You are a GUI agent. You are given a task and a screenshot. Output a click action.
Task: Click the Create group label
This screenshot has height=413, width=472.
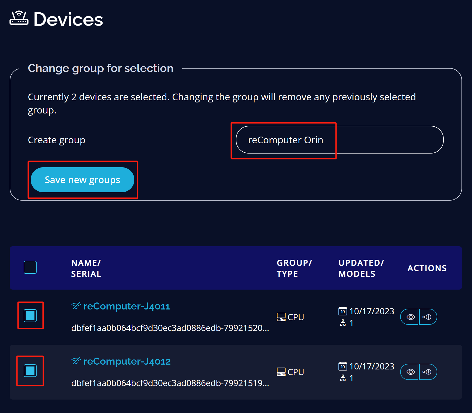(57, 140)
